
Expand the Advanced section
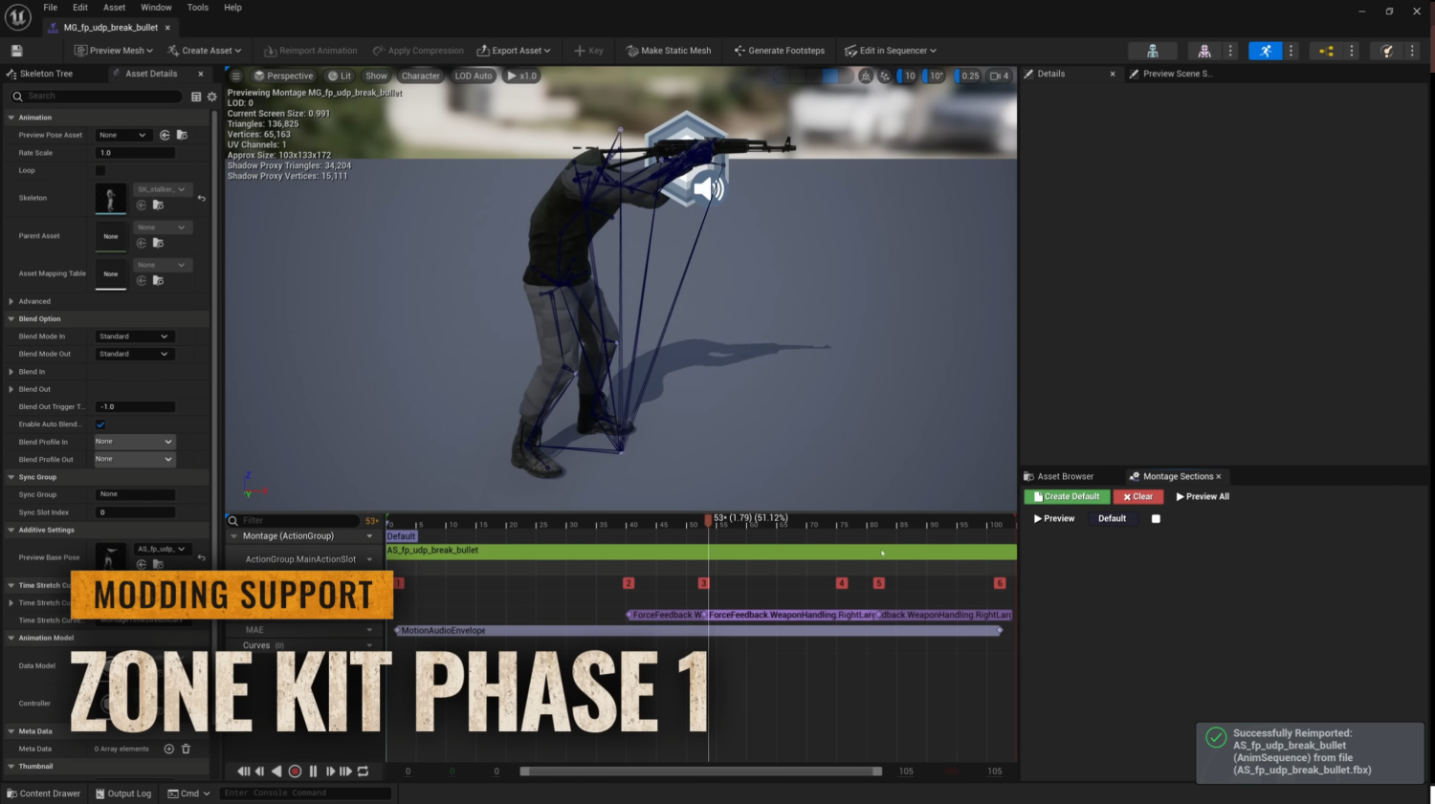click(x=11, y=301)
